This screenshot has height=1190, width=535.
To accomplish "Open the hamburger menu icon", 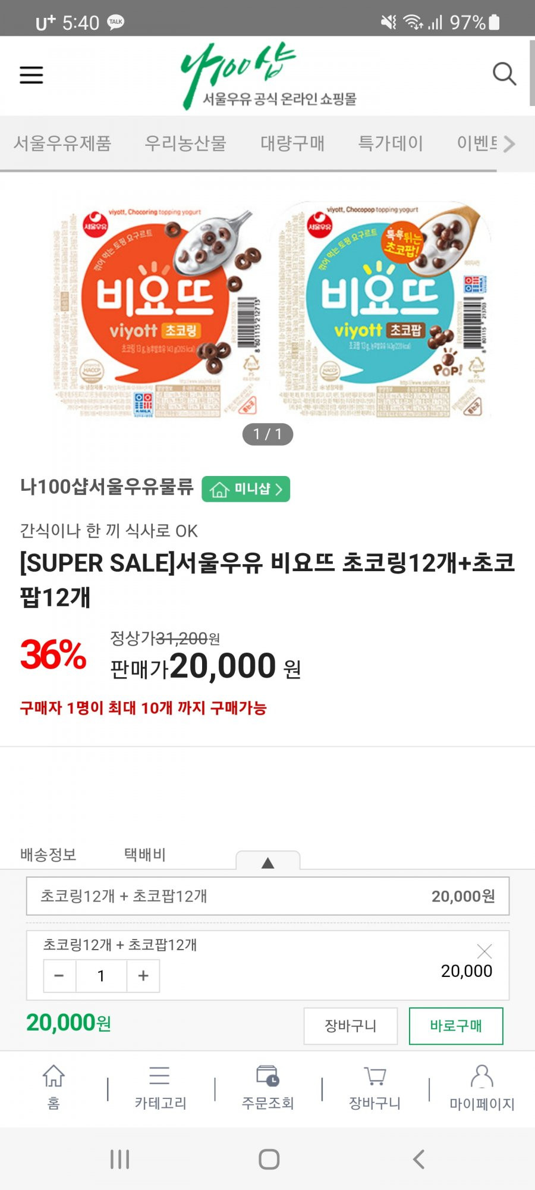I will pyautogui.click(x=32, y=75).
